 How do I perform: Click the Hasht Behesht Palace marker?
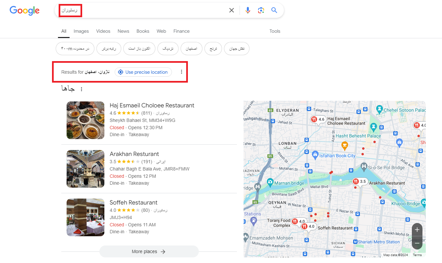click(374, 127)
